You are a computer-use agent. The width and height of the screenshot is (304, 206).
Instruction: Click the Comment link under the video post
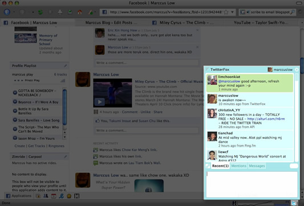[129, 112]
